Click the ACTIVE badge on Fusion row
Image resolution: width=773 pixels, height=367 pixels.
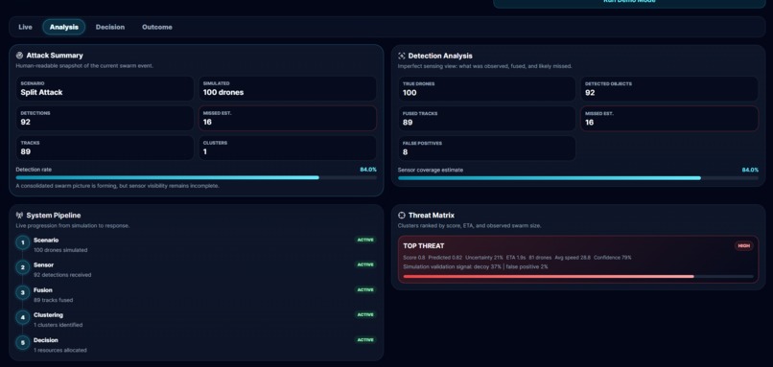pos(365,289)
